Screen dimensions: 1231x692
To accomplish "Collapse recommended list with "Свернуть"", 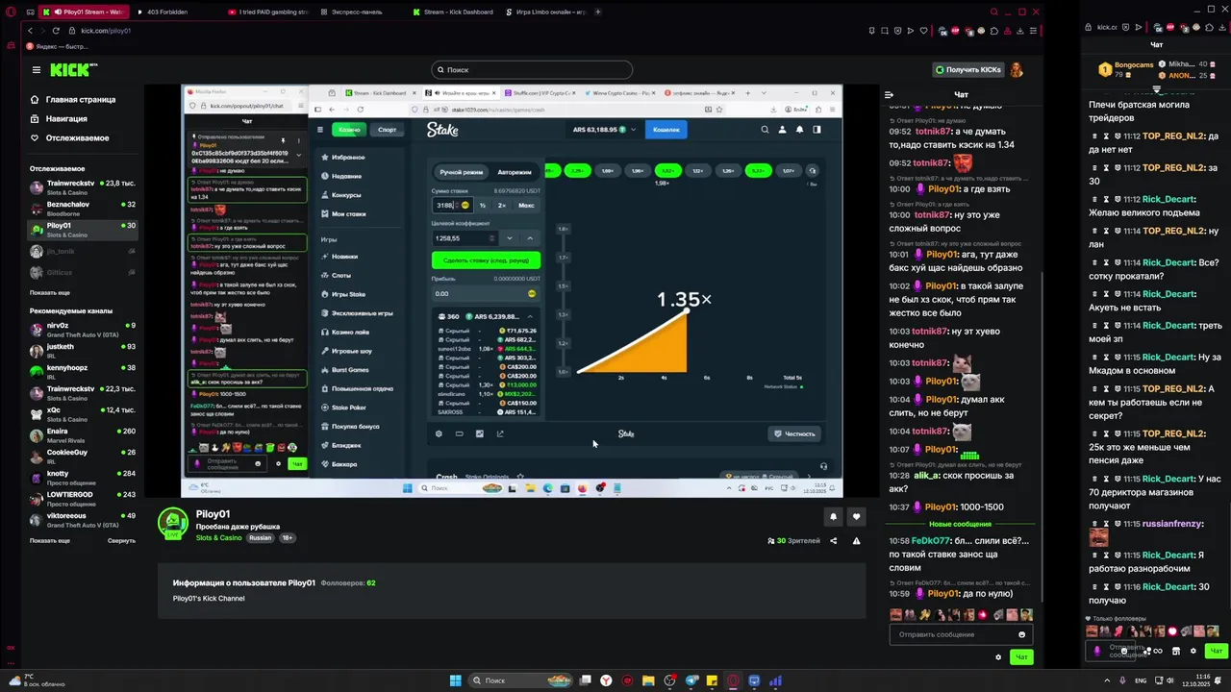I will click(x=121, y=540).
